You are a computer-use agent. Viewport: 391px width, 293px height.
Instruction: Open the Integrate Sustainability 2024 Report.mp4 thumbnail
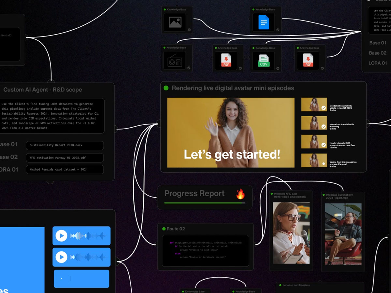click(x=343, y=234)
